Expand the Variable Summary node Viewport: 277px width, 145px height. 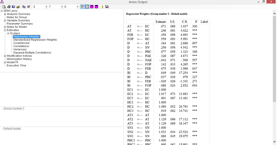click(x=5, y=20)
